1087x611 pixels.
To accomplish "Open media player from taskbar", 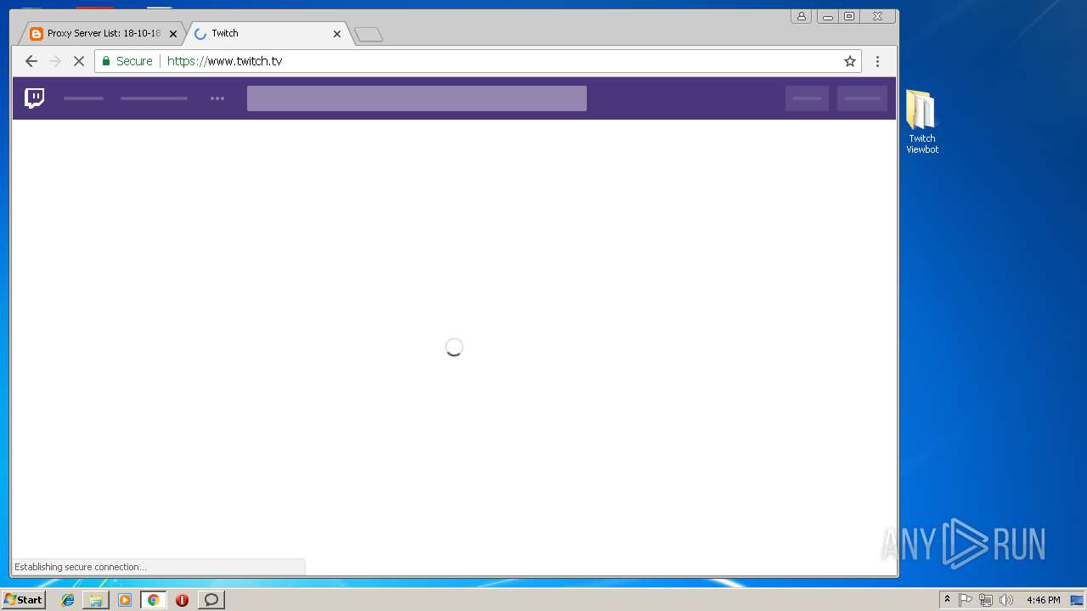I will tap(125, 600).
